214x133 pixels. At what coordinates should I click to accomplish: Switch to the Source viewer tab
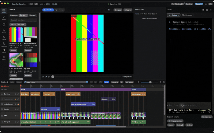pos(60,10)
